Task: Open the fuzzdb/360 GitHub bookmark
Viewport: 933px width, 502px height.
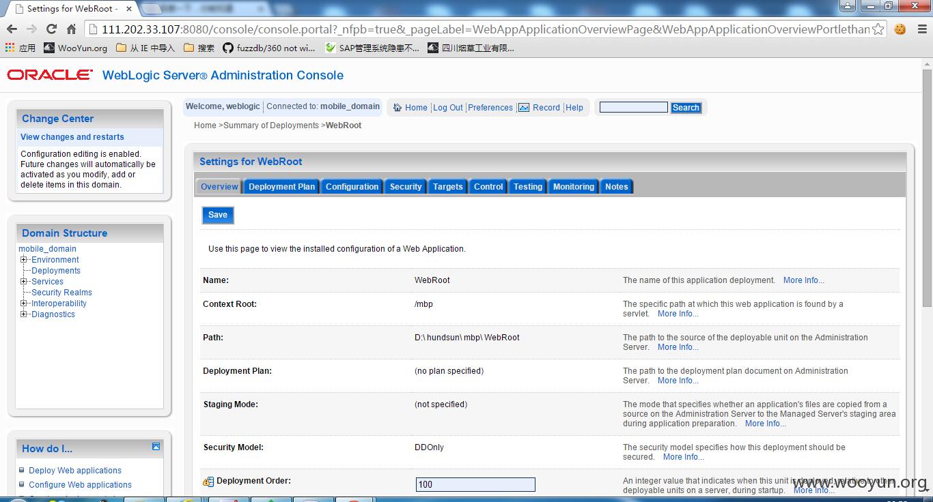Action: pos(268,48)
